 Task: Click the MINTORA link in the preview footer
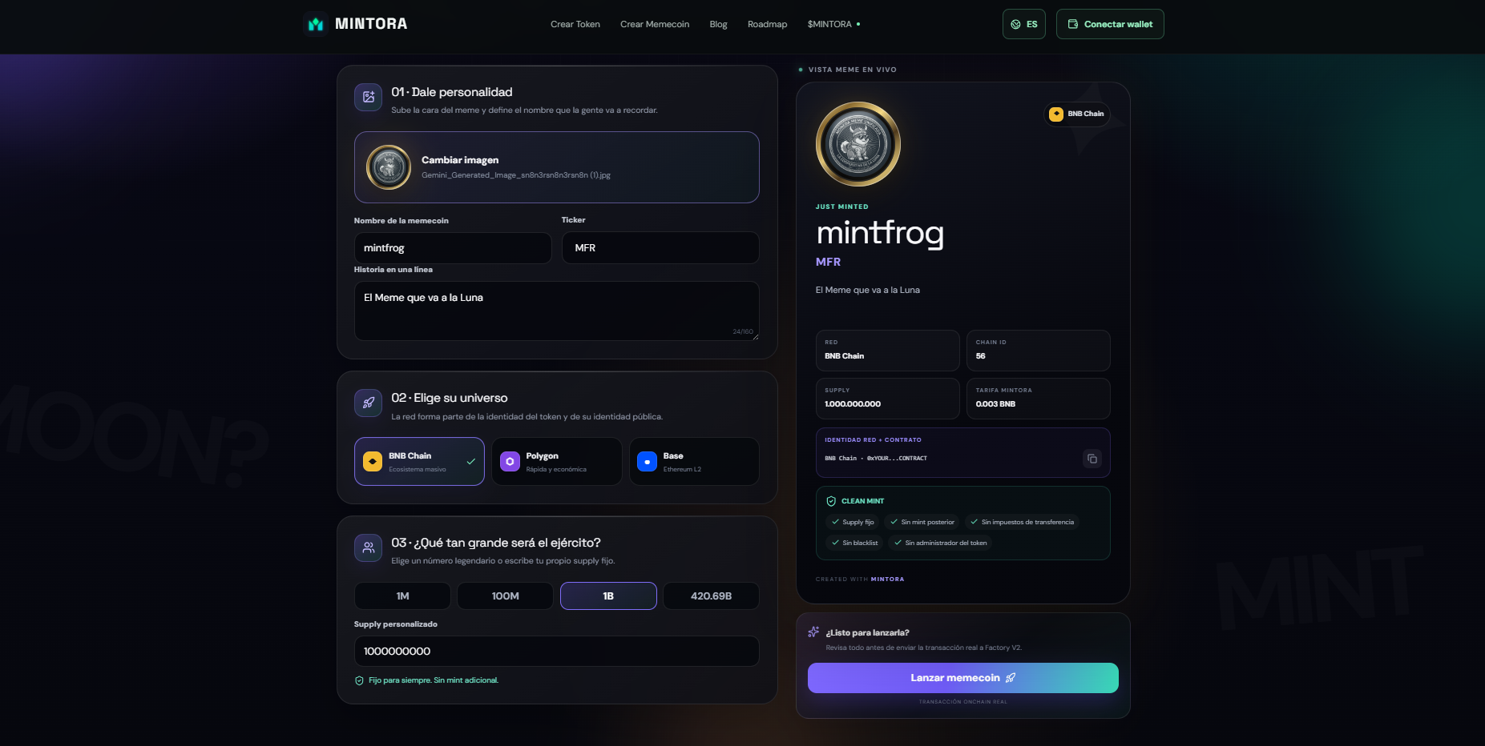[887, 580]
